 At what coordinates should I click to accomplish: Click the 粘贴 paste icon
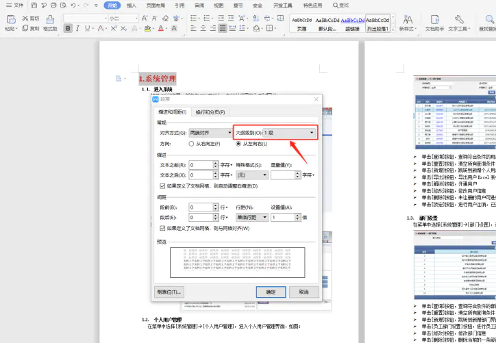point(10,23)
